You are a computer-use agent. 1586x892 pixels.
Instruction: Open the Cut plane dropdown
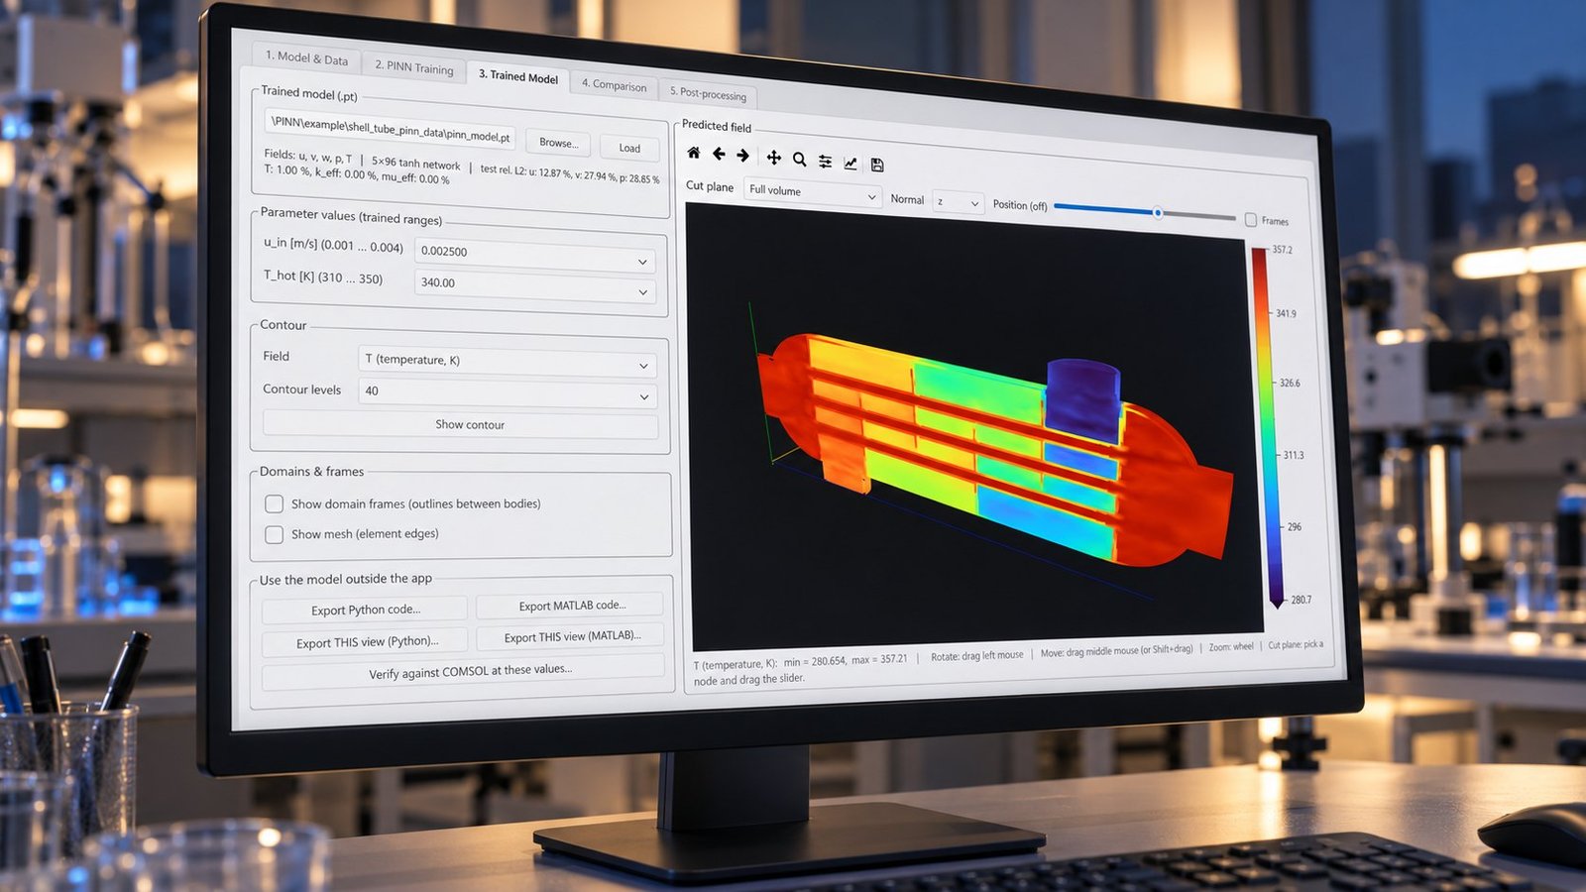812,192
